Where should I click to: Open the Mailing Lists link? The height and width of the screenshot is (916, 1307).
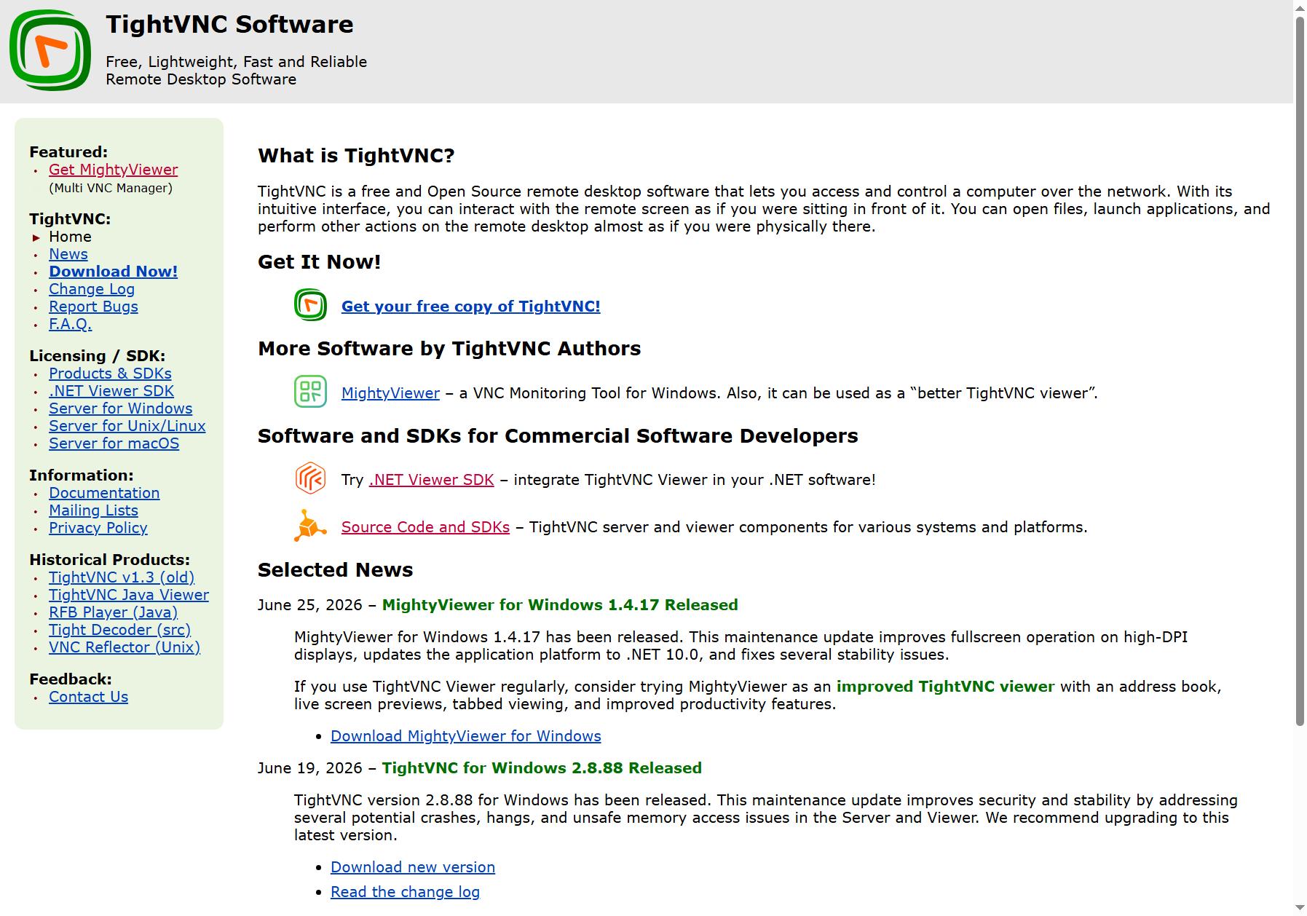pyautogui.click(x=93, y=510)
